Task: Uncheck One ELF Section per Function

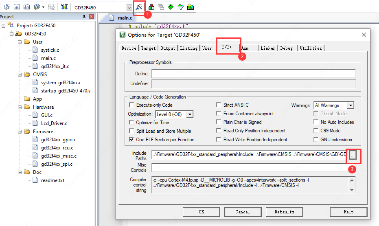Action: coord(131,139)
